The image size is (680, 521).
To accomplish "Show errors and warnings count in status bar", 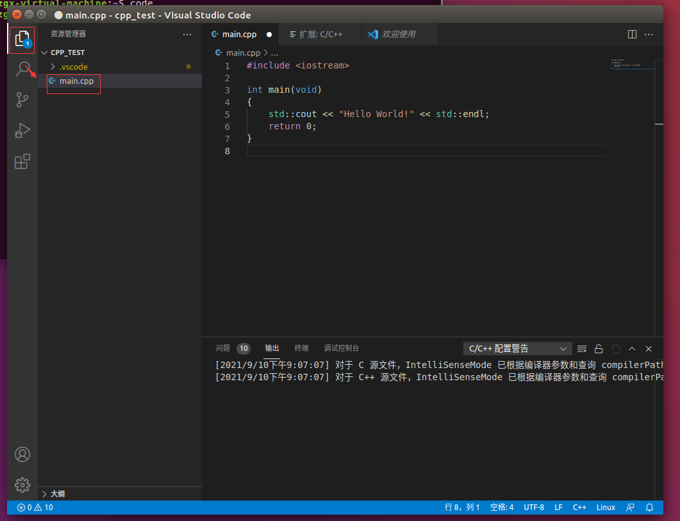I will pos(35,507).
